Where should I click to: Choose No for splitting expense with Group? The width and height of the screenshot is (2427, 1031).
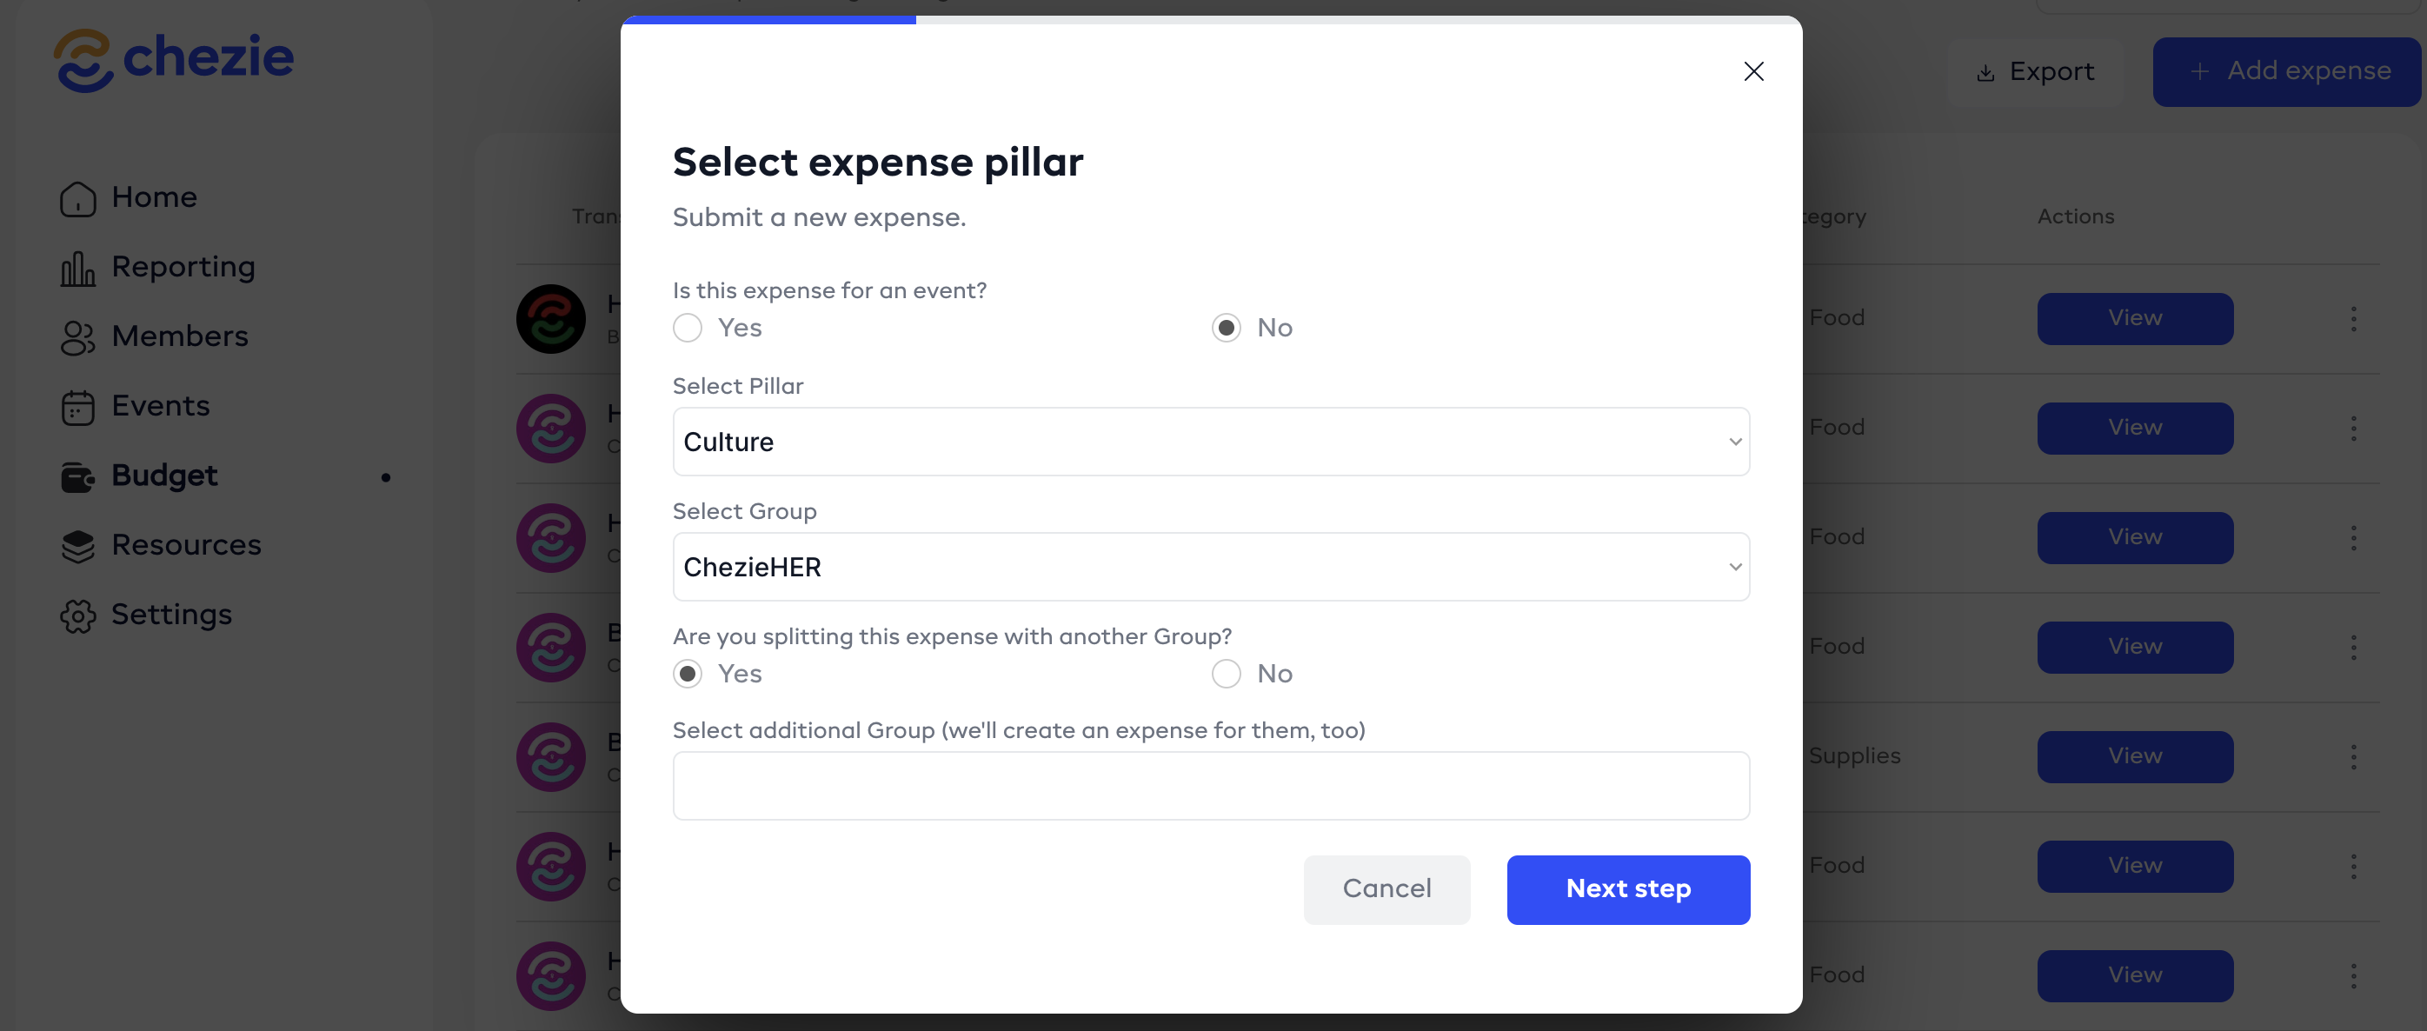1226,674
